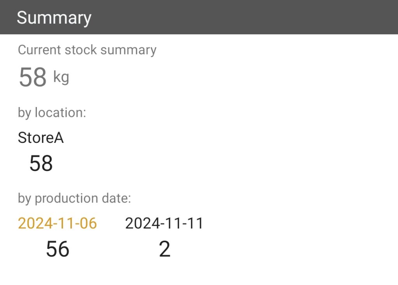Screen dimensions: 398x285
Task: Click the kg unit label
Action: [x=61, y=78]
